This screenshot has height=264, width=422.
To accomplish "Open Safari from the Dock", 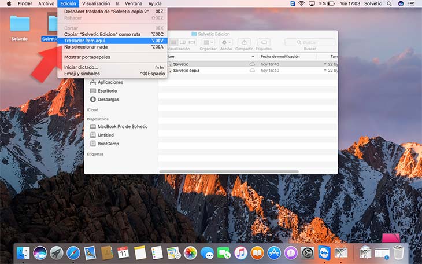I will pos(73,253).
